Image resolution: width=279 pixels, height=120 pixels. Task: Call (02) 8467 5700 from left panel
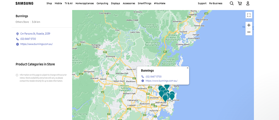(28, 39)
